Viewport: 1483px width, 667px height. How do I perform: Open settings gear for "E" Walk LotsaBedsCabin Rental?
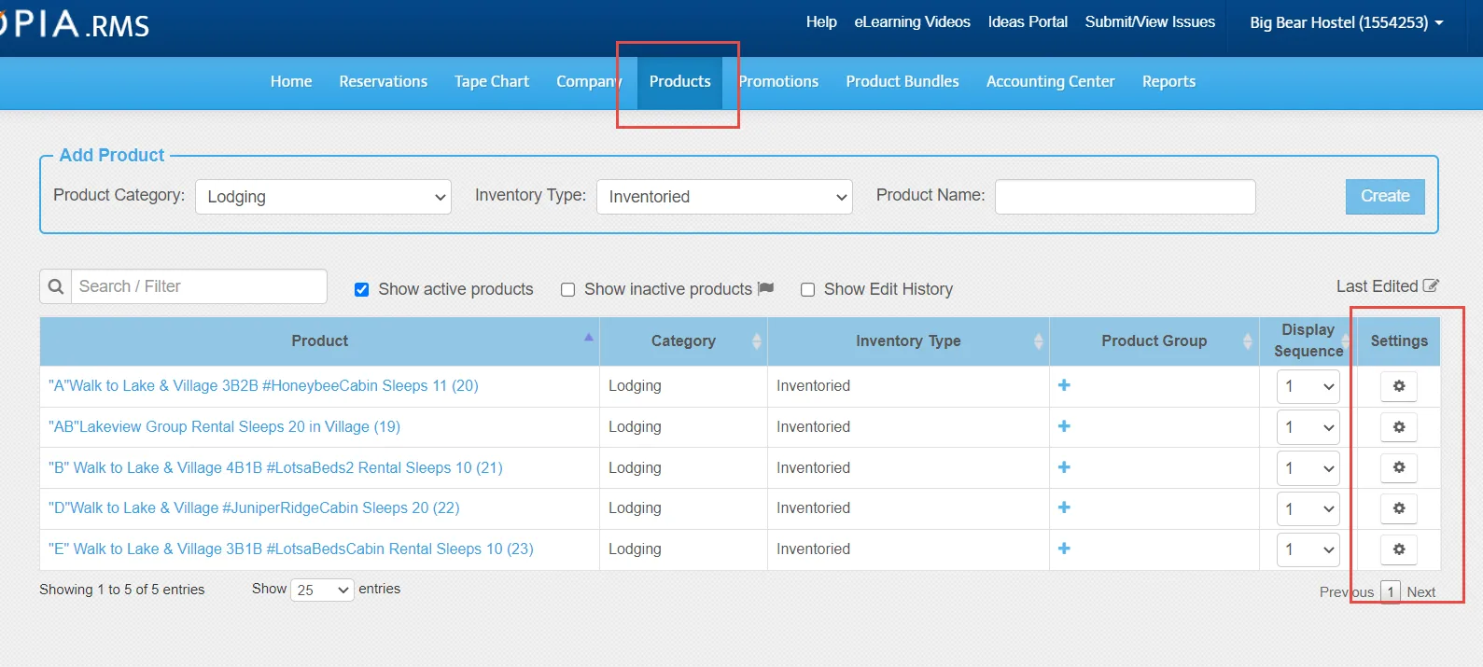point(1398,549)
